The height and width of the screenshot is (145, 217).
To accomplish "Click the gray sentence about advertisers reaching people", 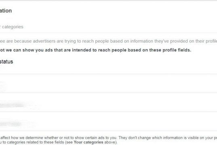I will [108, 41].
